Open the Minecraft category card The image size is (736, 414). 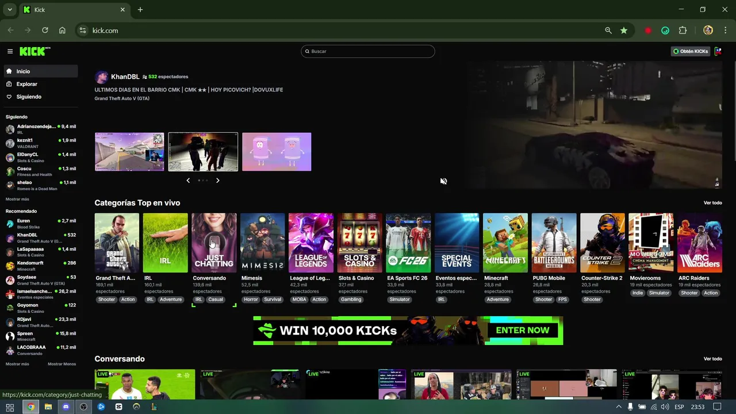click(x=505, y=243)
